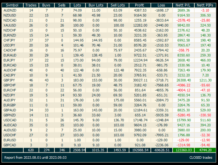Select the NZDUSD symbol cell
Image resolution: width=218 pixels, height=165 pixels.
coord(12,15)
